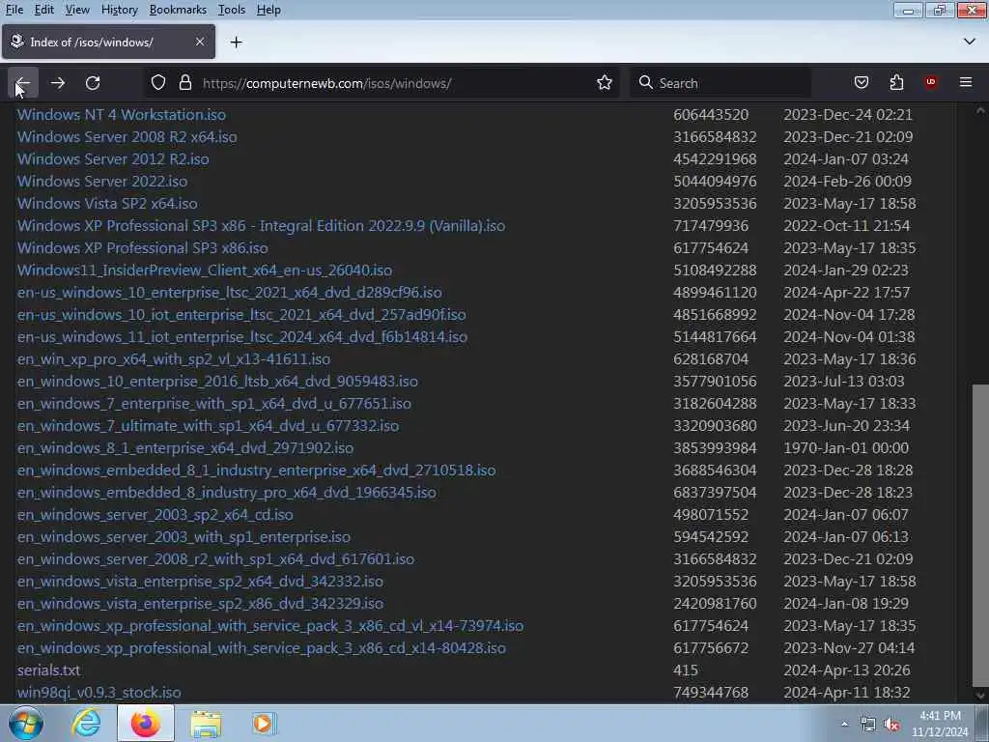Screen dimensions: 989x742
Task: Select Firefox on the taskbar
Action: 146,723
